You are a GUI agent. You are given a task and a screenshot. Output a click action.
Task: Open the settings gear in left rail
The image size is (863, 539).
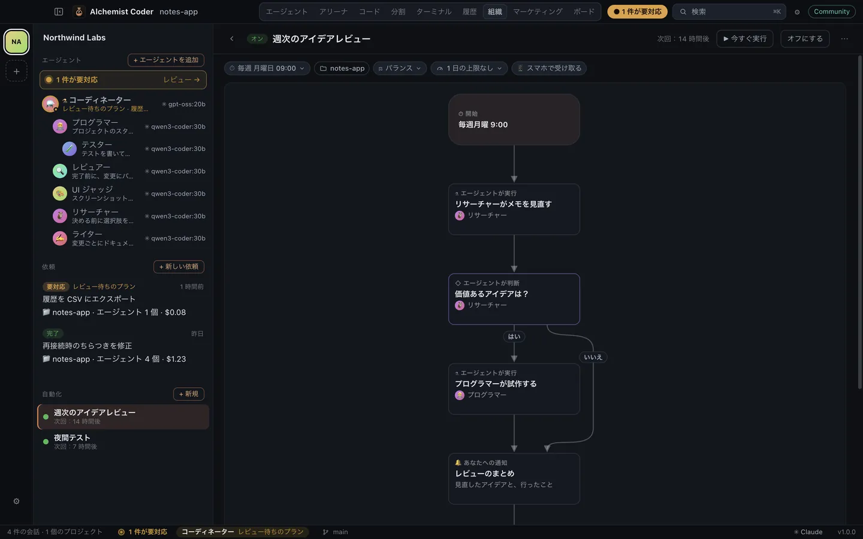[16, 501]
